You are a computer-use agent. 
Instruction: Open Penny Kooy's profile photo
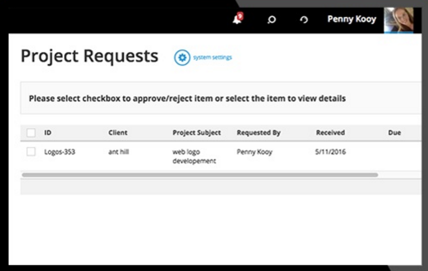pos(399,20)
